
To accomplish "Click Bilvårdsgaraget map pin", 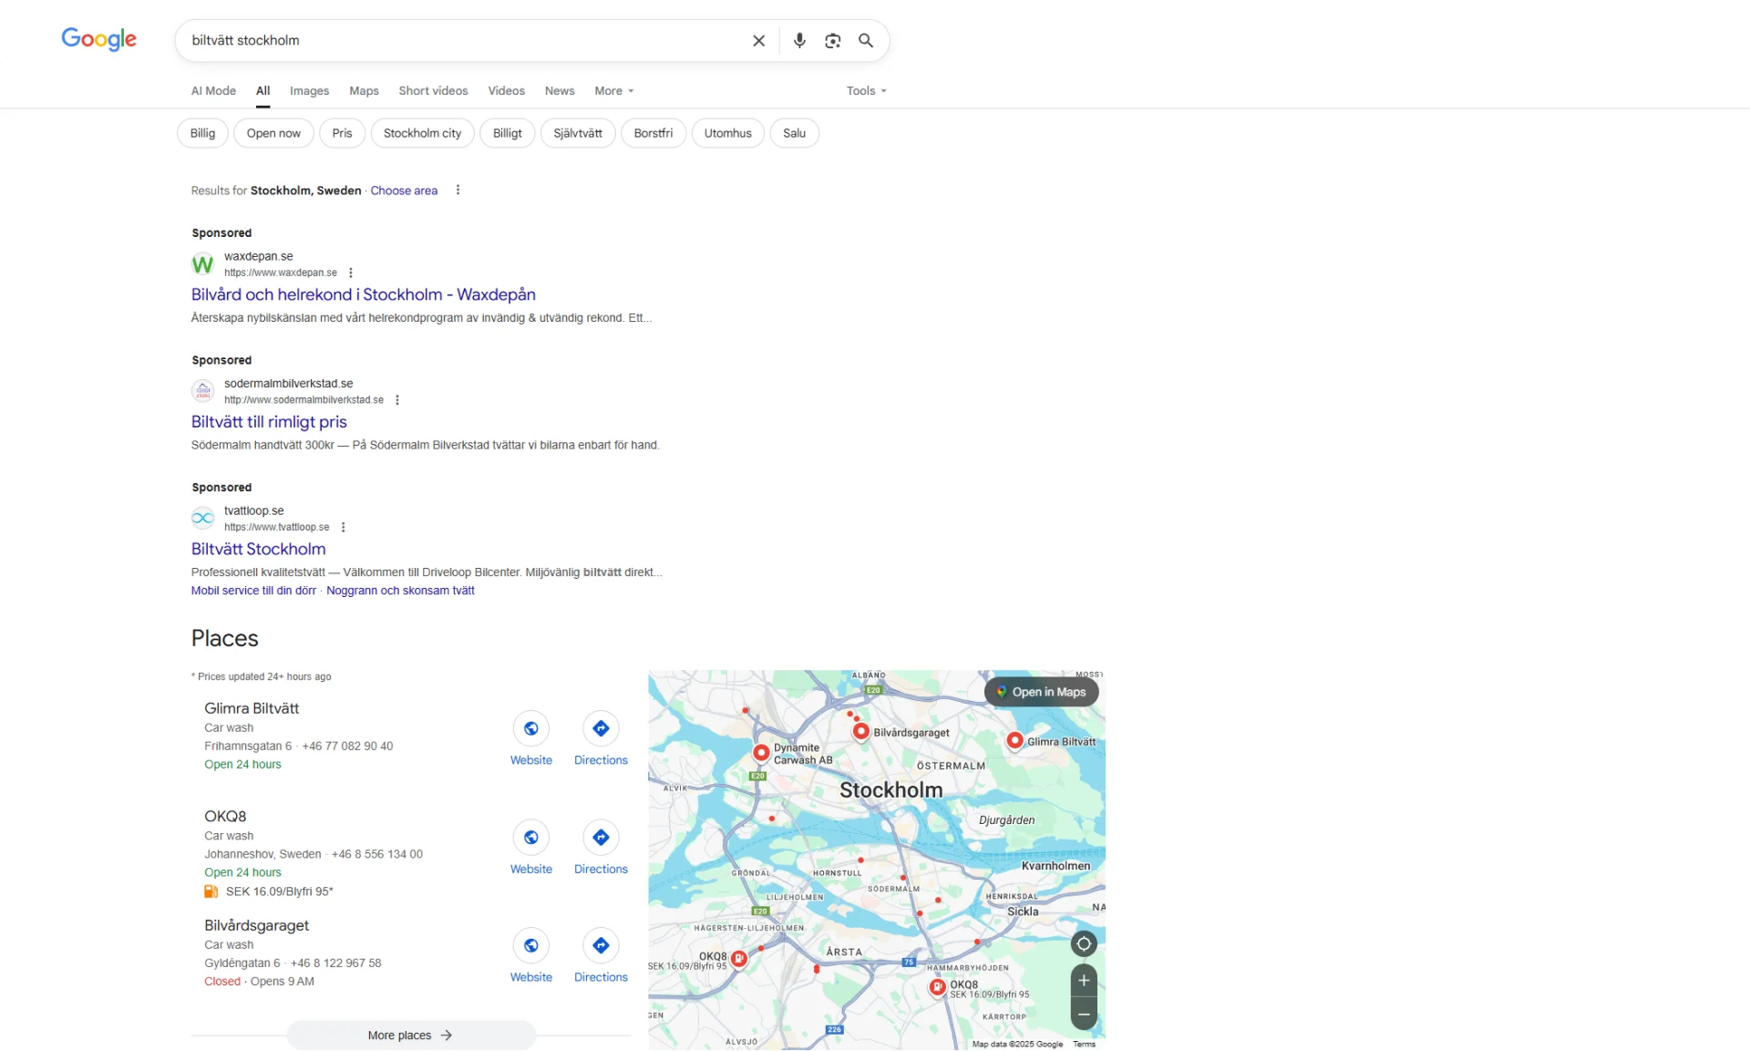I will (860, 731).
